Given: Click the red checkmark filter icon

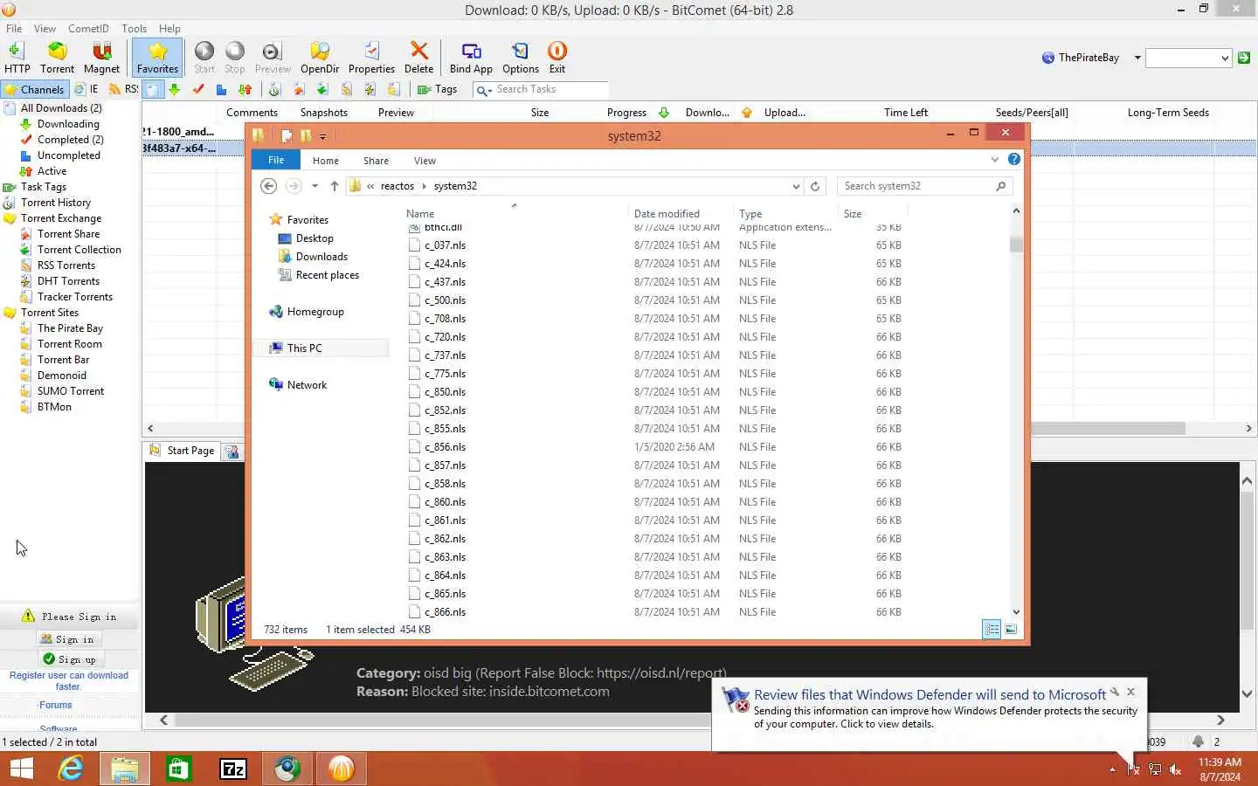Looking at the screenshot, I should pos(198,89).
